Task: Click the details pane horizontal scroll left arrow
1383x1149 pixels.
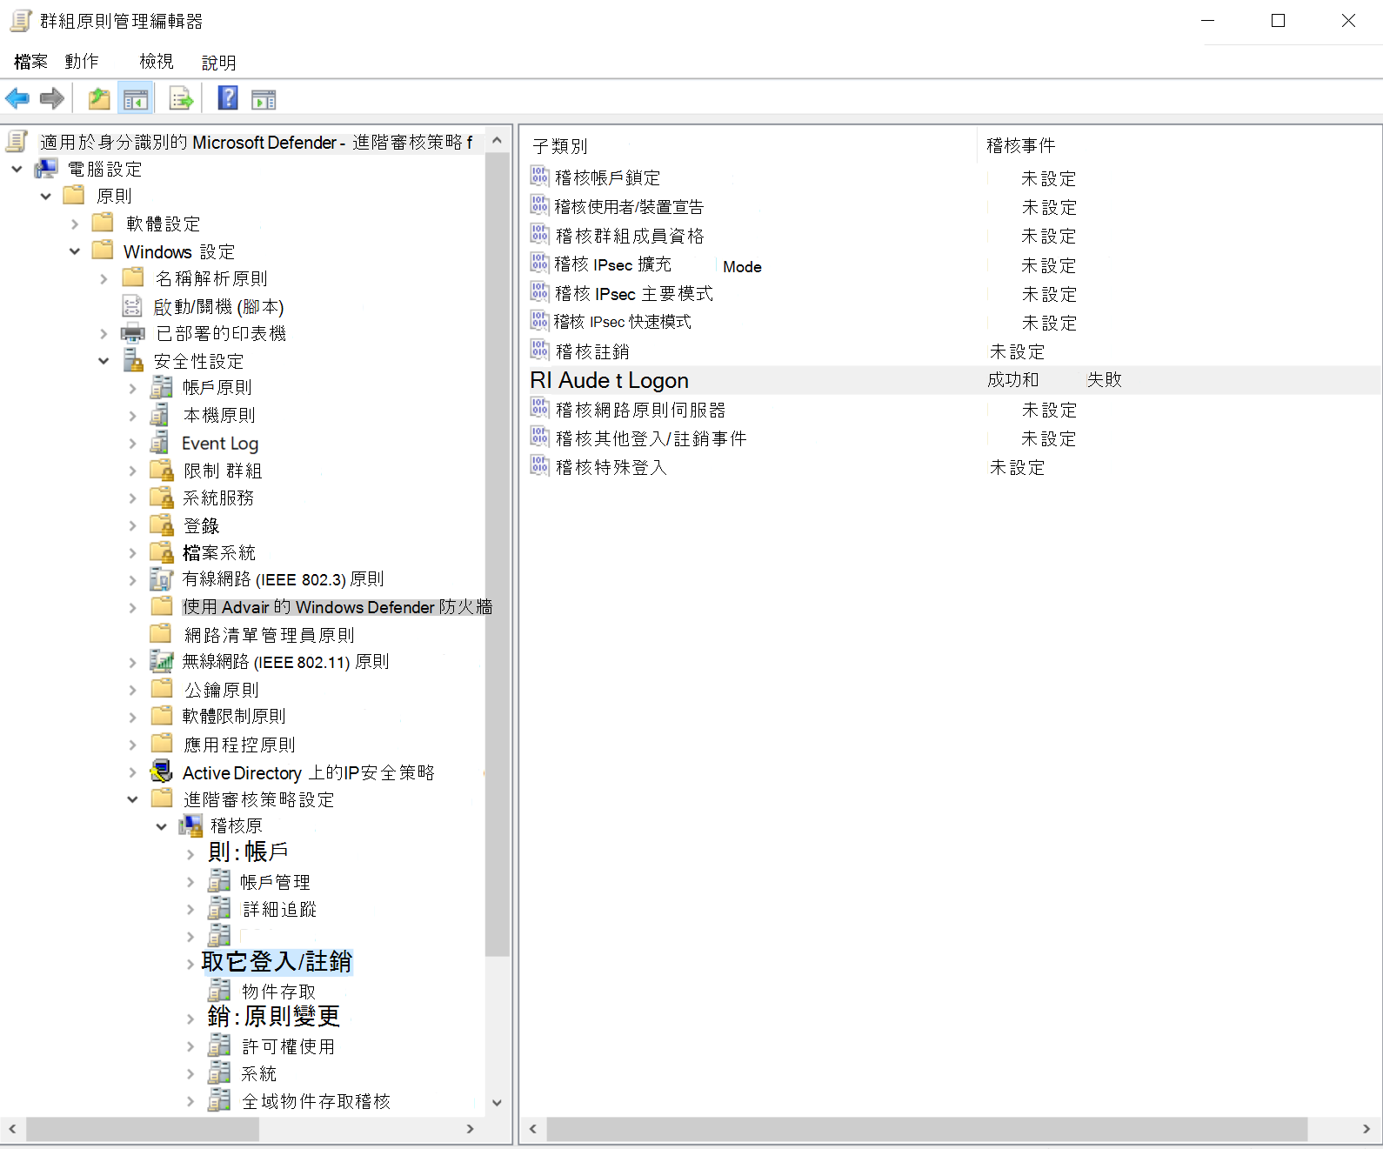Action: (x=533, y=1129)
